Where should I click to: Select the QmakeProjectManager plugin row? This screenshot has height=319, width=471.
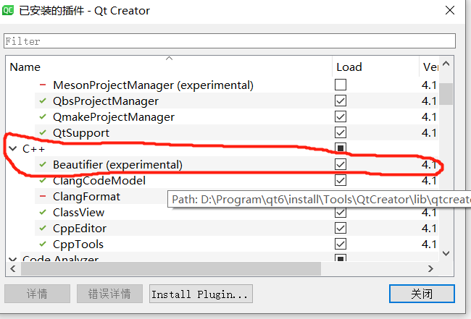113,117
